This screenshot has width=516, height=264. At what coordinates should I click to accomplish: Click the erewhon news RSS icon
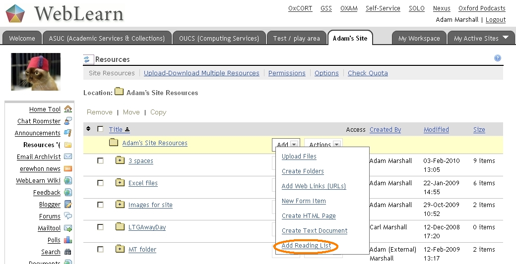tap(68, 168)
